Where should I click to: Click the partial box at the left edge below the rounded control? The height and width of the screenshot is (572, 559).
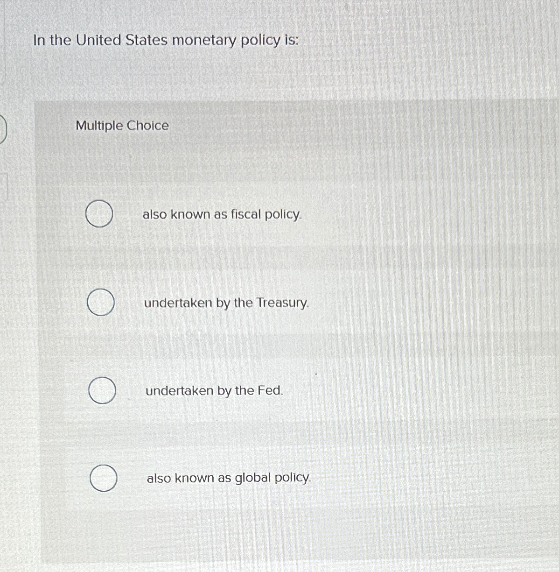pos(4,187)
